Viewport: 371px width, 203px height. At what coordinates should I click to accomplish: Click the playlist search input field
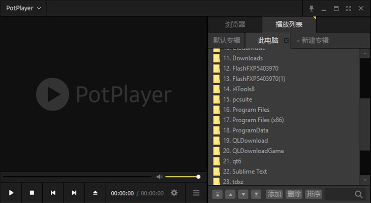pos(339,194)
